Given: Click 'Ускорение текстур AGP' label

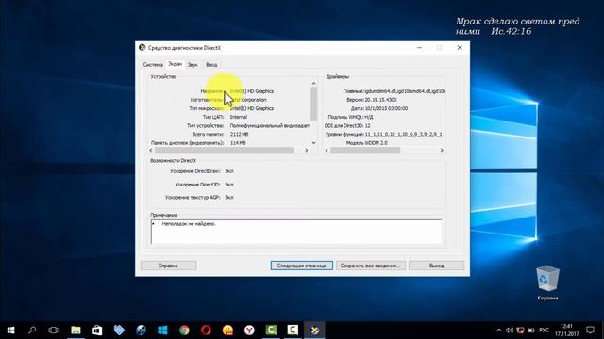Looking at the screenshot, I should click(x=193, y=198).
